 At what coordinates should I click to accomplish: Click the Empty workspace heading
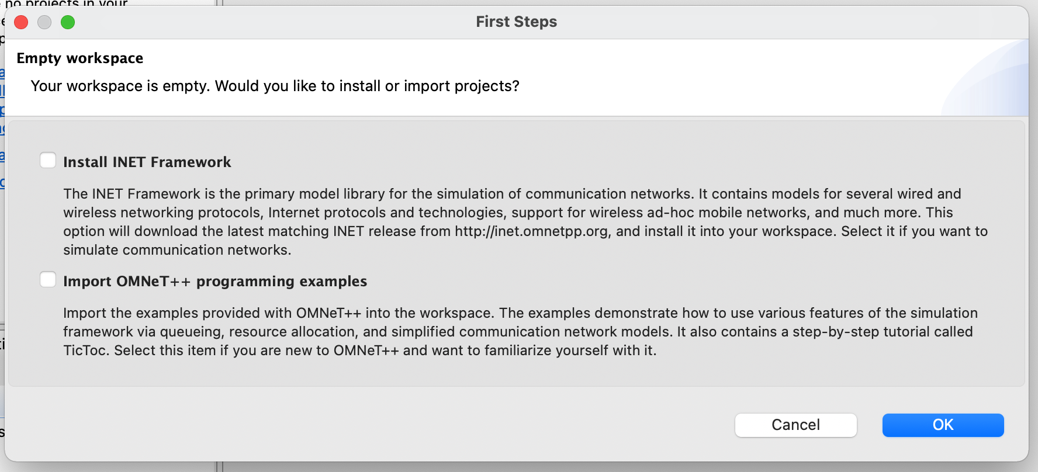tap(80, 58)
